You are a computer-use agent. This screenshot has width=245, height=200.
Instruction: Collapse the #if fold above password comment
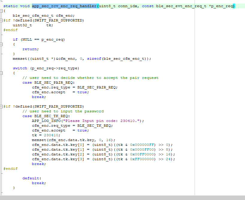click(1, 106)
